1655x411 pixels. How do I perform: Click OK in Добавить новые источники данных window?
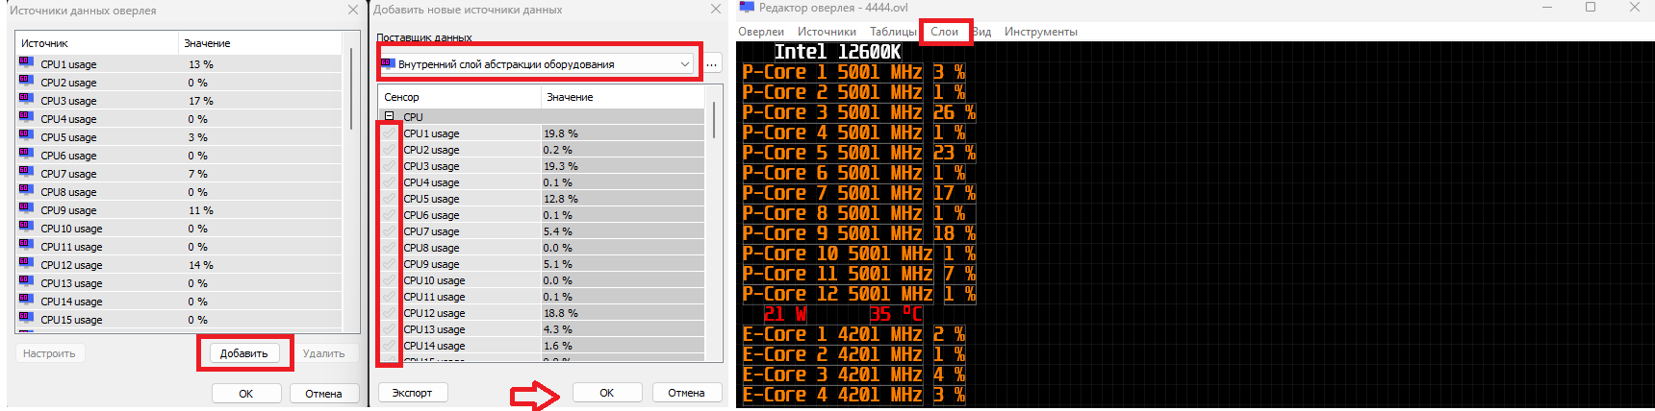(607, 393)
